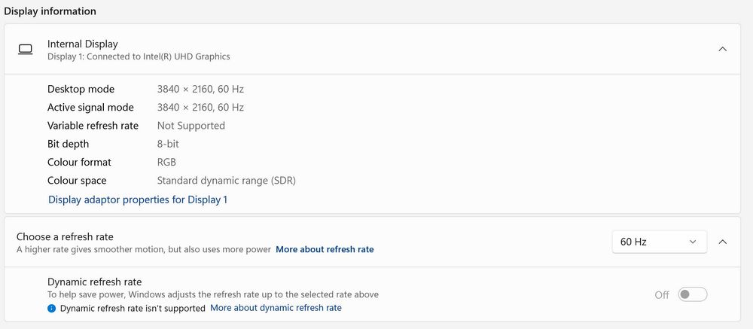This screenshot has height=329, width=753.
Task: Click the blue info icon near unsupported notice
Action: coord(51,309)
